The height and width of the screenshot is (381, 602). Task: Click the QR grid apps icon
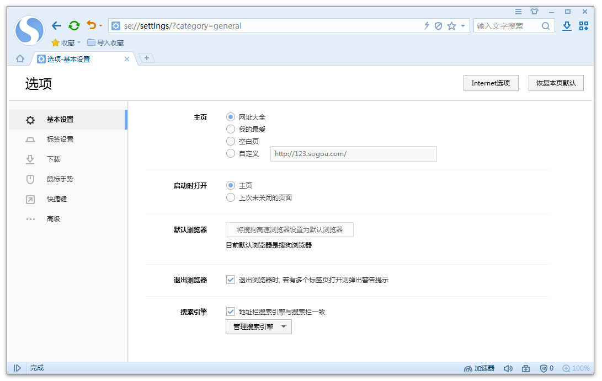click(584, 26)
